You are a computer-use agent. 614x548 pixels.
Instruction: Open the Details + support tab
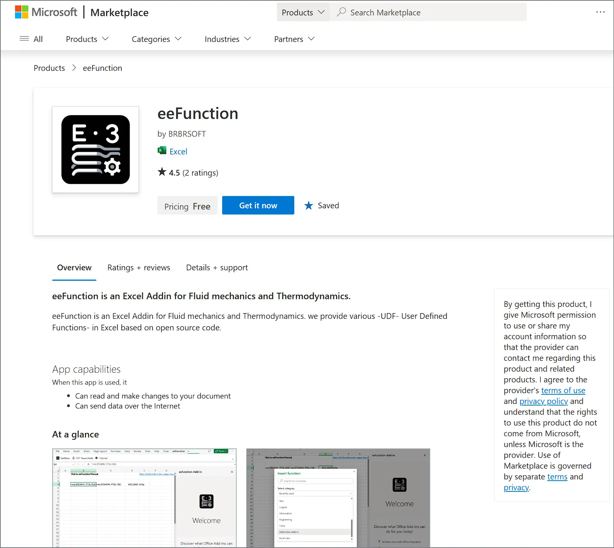tap(217, 268)
